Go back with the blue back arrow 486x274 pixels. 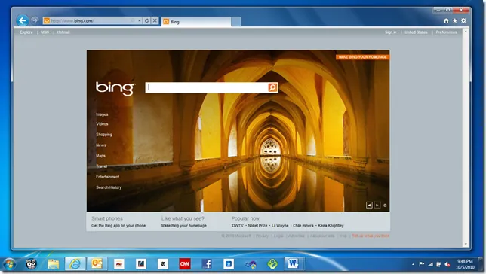23,21
